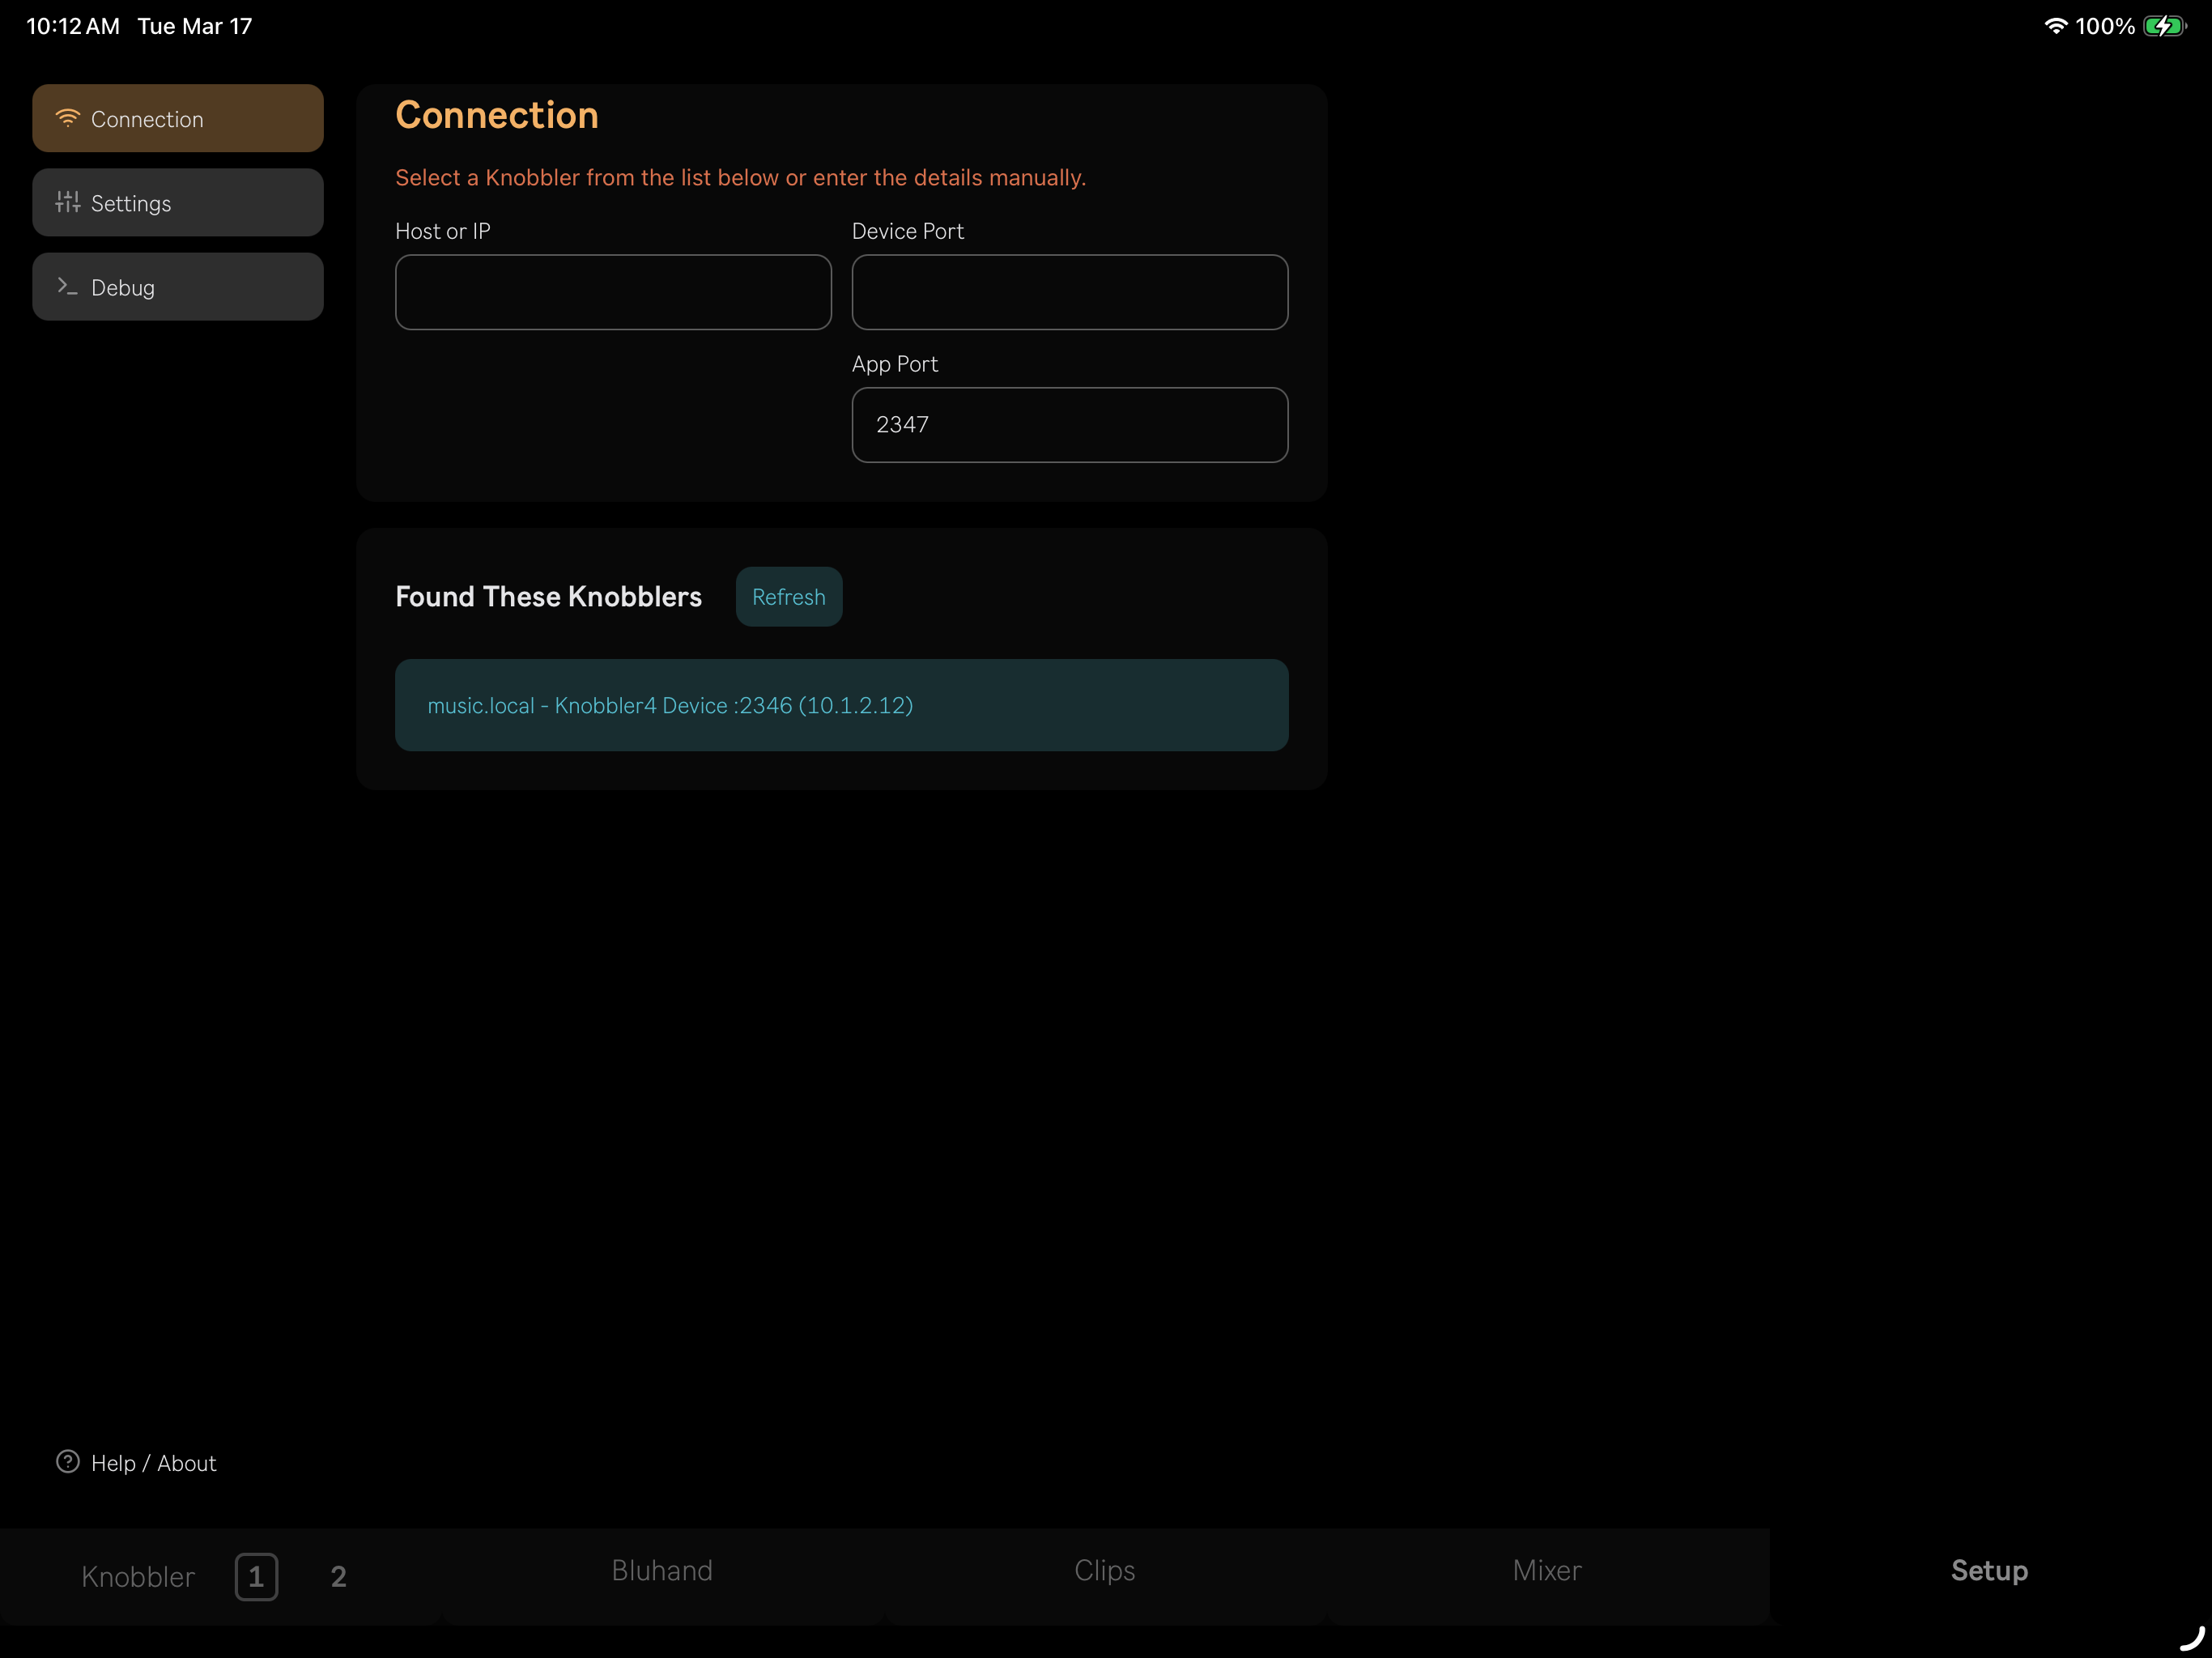Select Knobbler page 1 box
The height and width of the screenshot is (1658, 2212).
[256, 1576]
